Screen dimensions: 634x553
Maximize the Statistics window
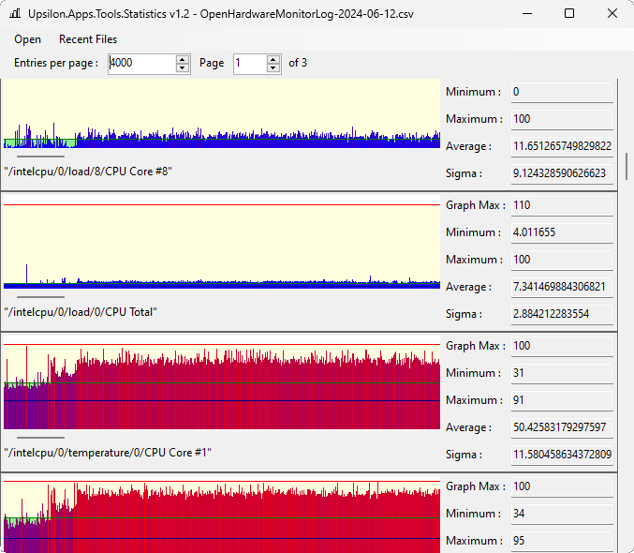(x=569, y=14)
